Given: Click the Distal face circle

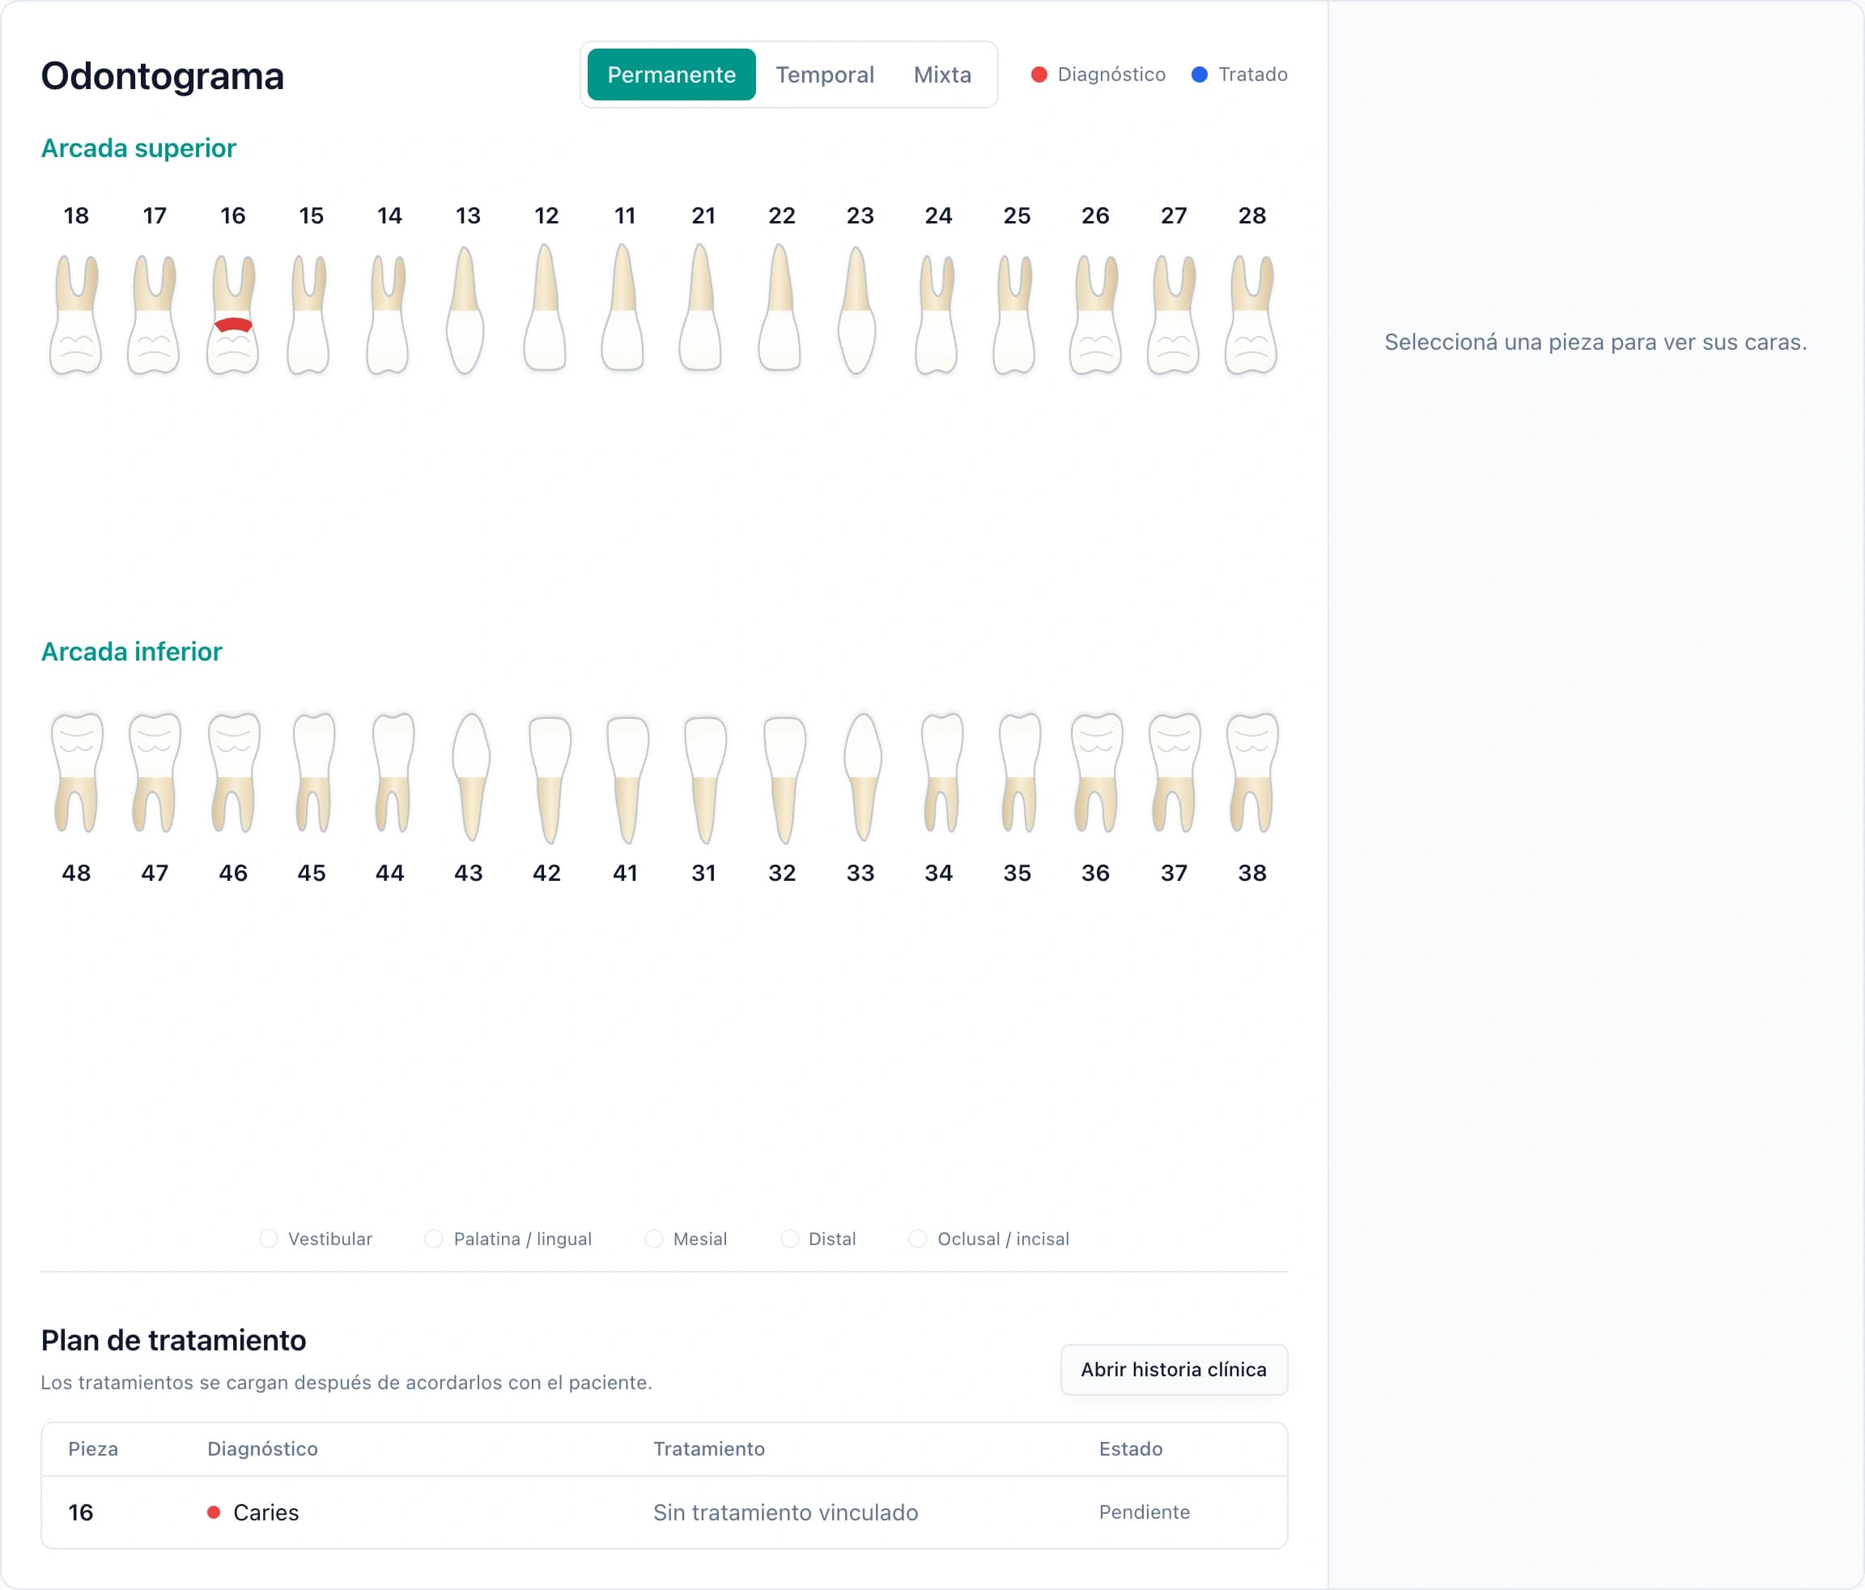Looking at the screenshot, I should tap(789, 1239).
